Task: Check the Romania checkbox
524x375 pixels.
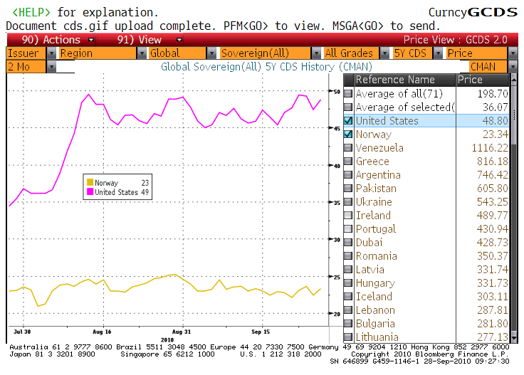Action: tap(348, 255)
